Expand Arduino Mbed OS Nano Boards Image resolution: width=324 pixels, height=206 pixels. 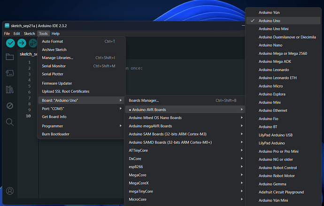tap(185, 118)
